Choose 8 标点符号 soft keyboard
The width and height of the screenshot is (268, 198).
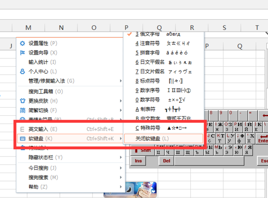[x=163, y=81]
